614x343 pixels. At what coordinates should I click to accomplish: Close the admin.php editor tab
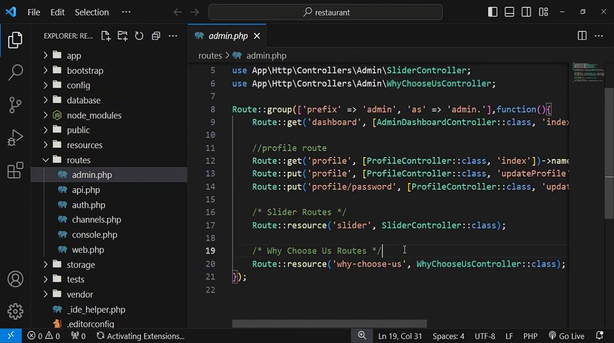(x=257, y=36)
